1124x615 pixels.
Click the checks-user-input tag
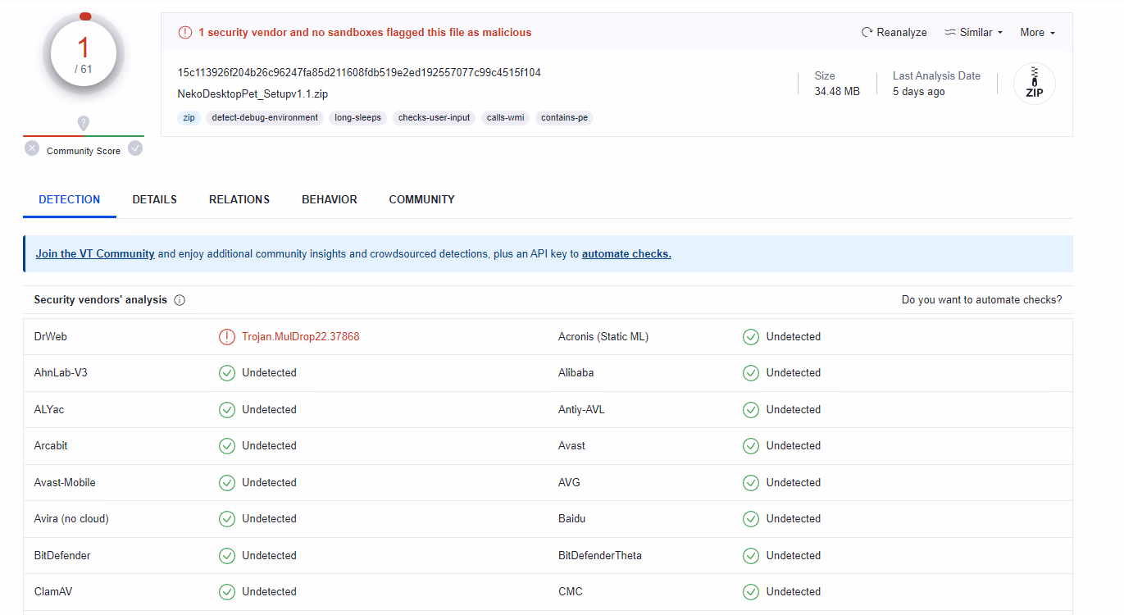(435, 118)
